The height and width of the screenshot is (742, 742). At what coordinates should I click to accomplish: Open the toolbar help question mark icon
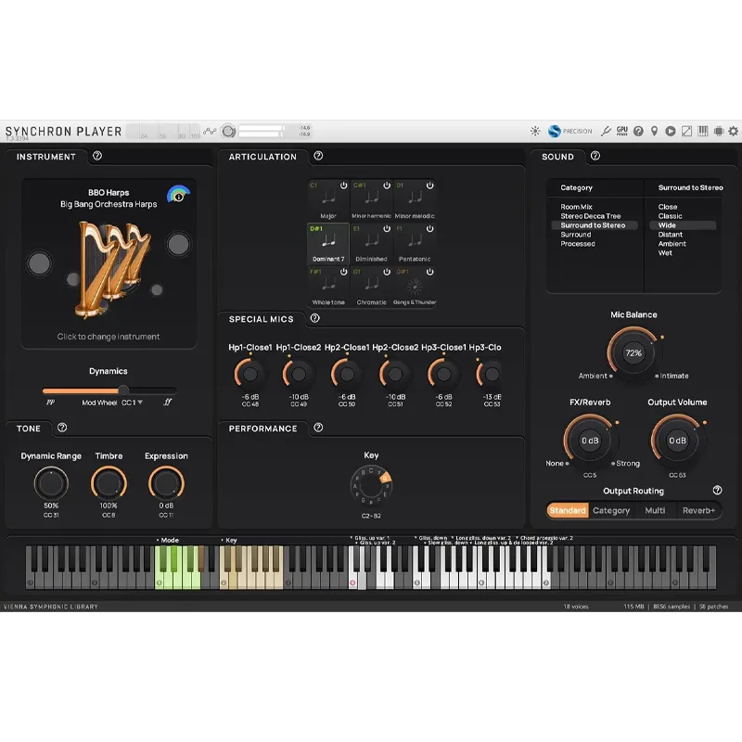638,131
